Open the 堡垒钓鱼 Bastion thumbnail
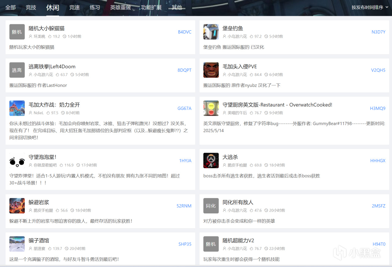This screenshot has width=392, height=267. 211,32
